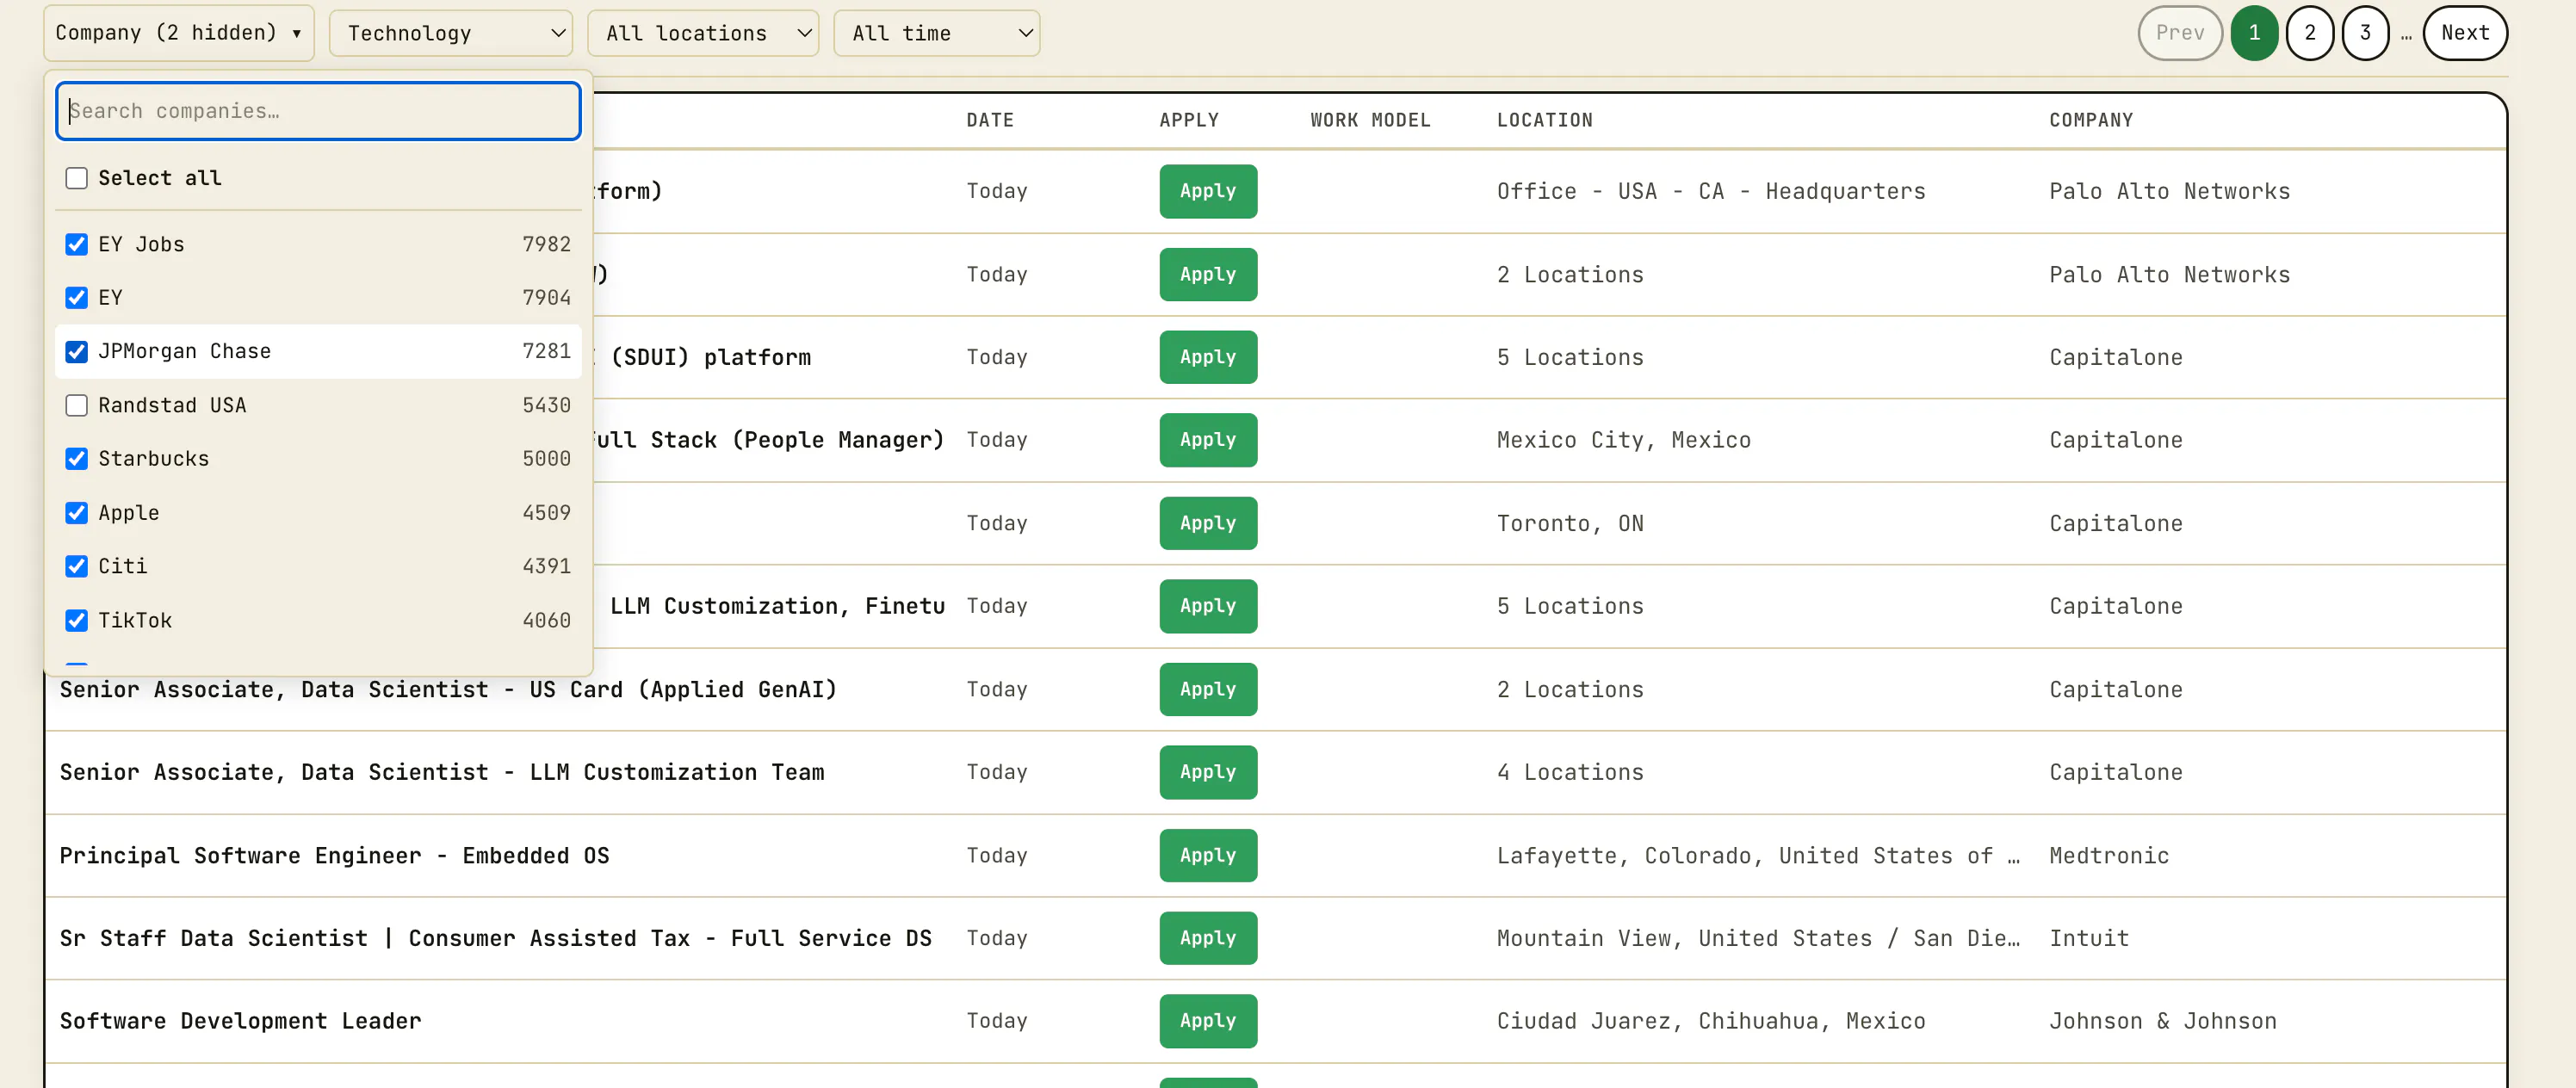Focus the Search companies field

point(318,111)
